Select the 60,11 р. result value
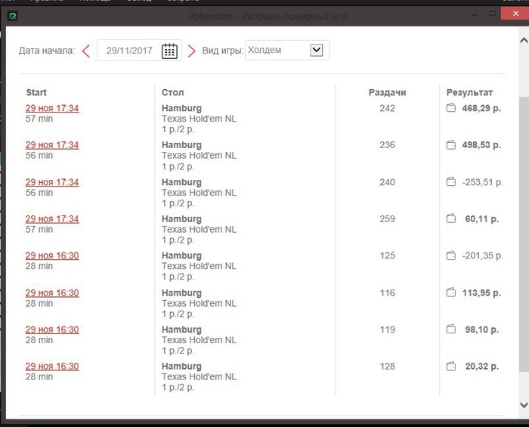The width and height of the screenshot is (529, 427). pyautogui.click(x=482, y=219)
